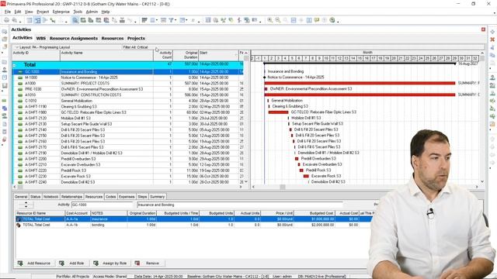
Task: Click the Start column header
Action: (x=218, y=55)
